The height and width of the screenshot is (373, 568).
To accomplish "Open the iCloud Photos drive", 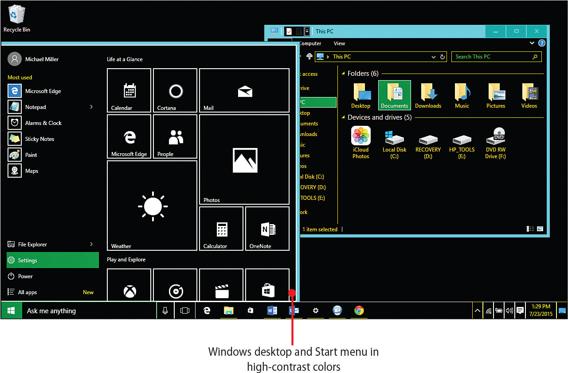I will tap(360, 143).
